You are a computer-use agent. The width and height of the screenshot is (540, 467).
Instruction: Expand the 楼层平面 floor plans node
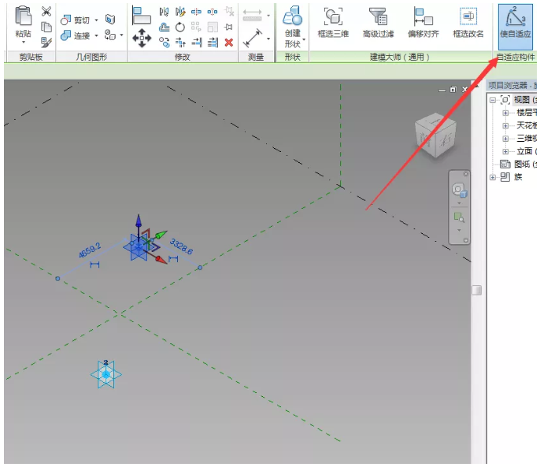point(506,113)
